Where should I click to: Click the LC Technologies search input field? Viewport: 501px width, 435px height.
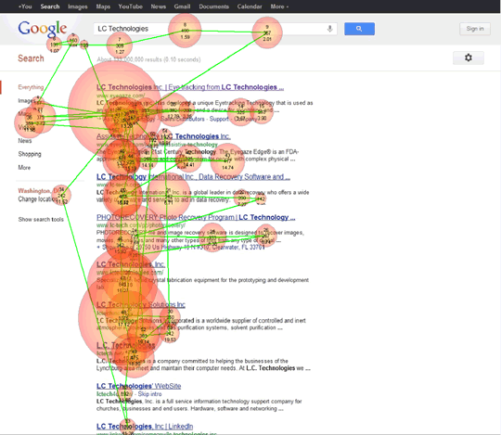point(215,29)
